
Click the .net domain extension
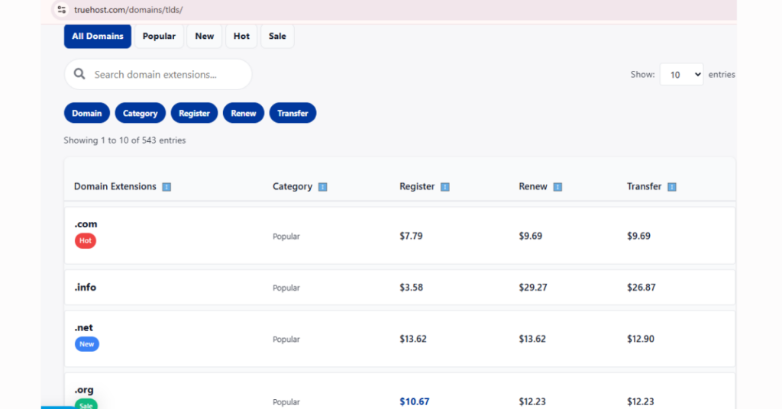click(x=84, y=328)
